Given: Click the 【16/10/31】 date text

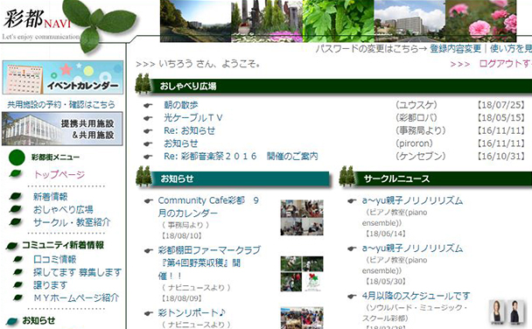Looking at the screenshot, I should point(501,156).
